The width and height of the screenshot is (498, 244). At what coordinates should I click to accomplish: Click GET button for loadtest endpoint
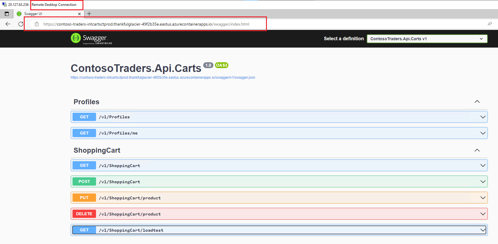[x=84, y=230]
